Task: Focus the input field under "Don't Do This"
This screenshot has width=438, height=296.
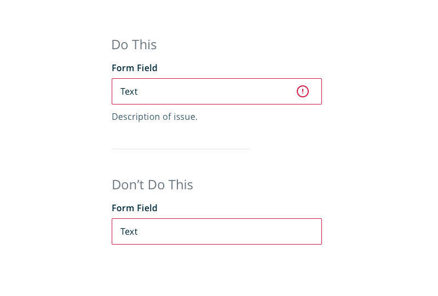Action: tap(217, 231)
